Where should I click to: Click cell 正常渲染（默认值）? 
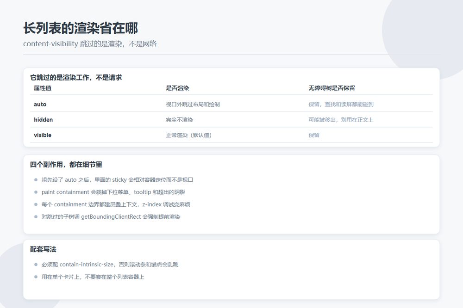coord(189,135)
